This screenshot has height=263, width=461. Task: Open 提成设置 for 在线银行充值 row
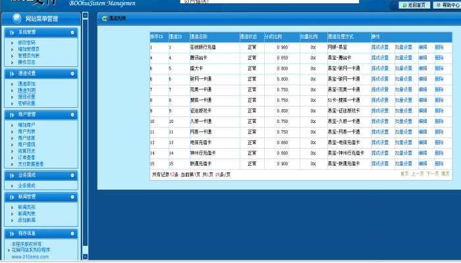(379, 47)
